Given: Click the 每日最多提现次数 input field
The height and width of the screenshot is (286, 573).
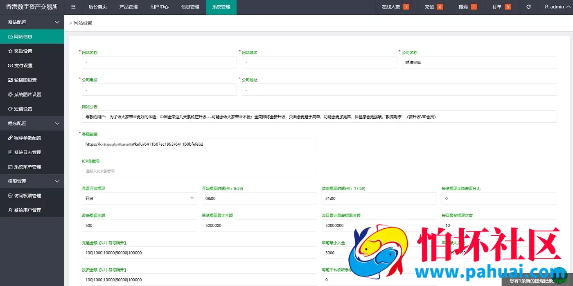Looking at the screenshot, I should (x=499, y=225).
